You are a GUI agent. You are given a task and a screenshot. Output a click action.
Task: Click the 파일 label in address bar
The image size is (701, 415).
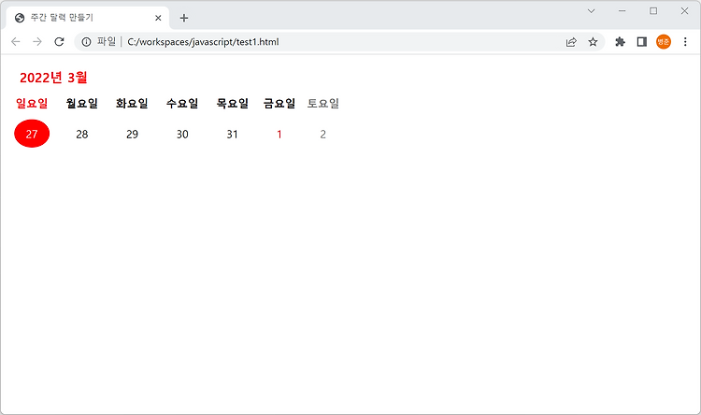107,41
